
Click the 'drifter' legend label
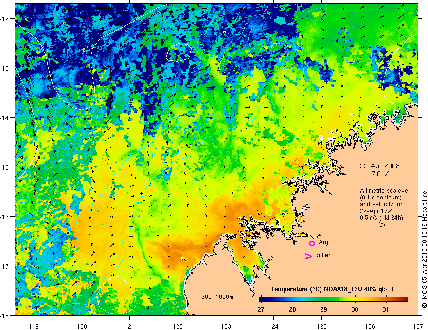click(x=322, y=255)
